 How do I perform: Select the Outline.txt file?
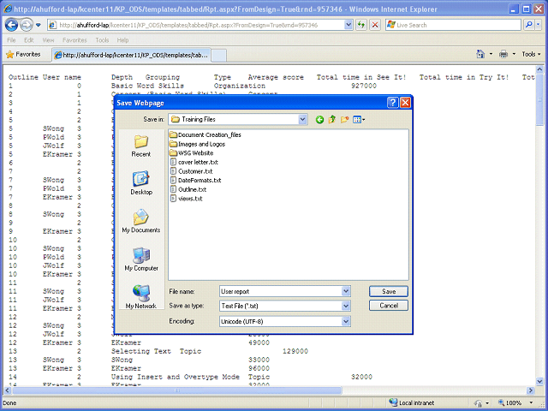coord(188,189)
